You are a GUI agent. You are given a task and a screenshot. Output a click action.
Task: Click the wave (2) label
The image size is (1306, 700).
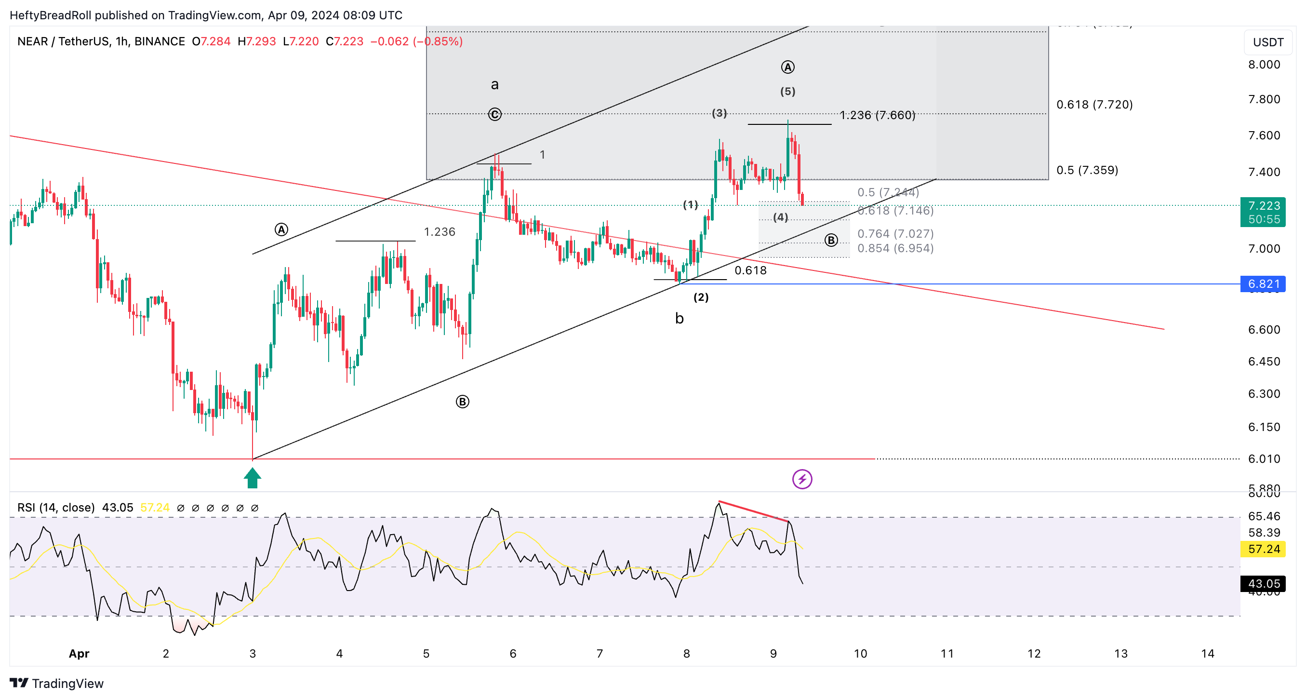coord(701,297)
